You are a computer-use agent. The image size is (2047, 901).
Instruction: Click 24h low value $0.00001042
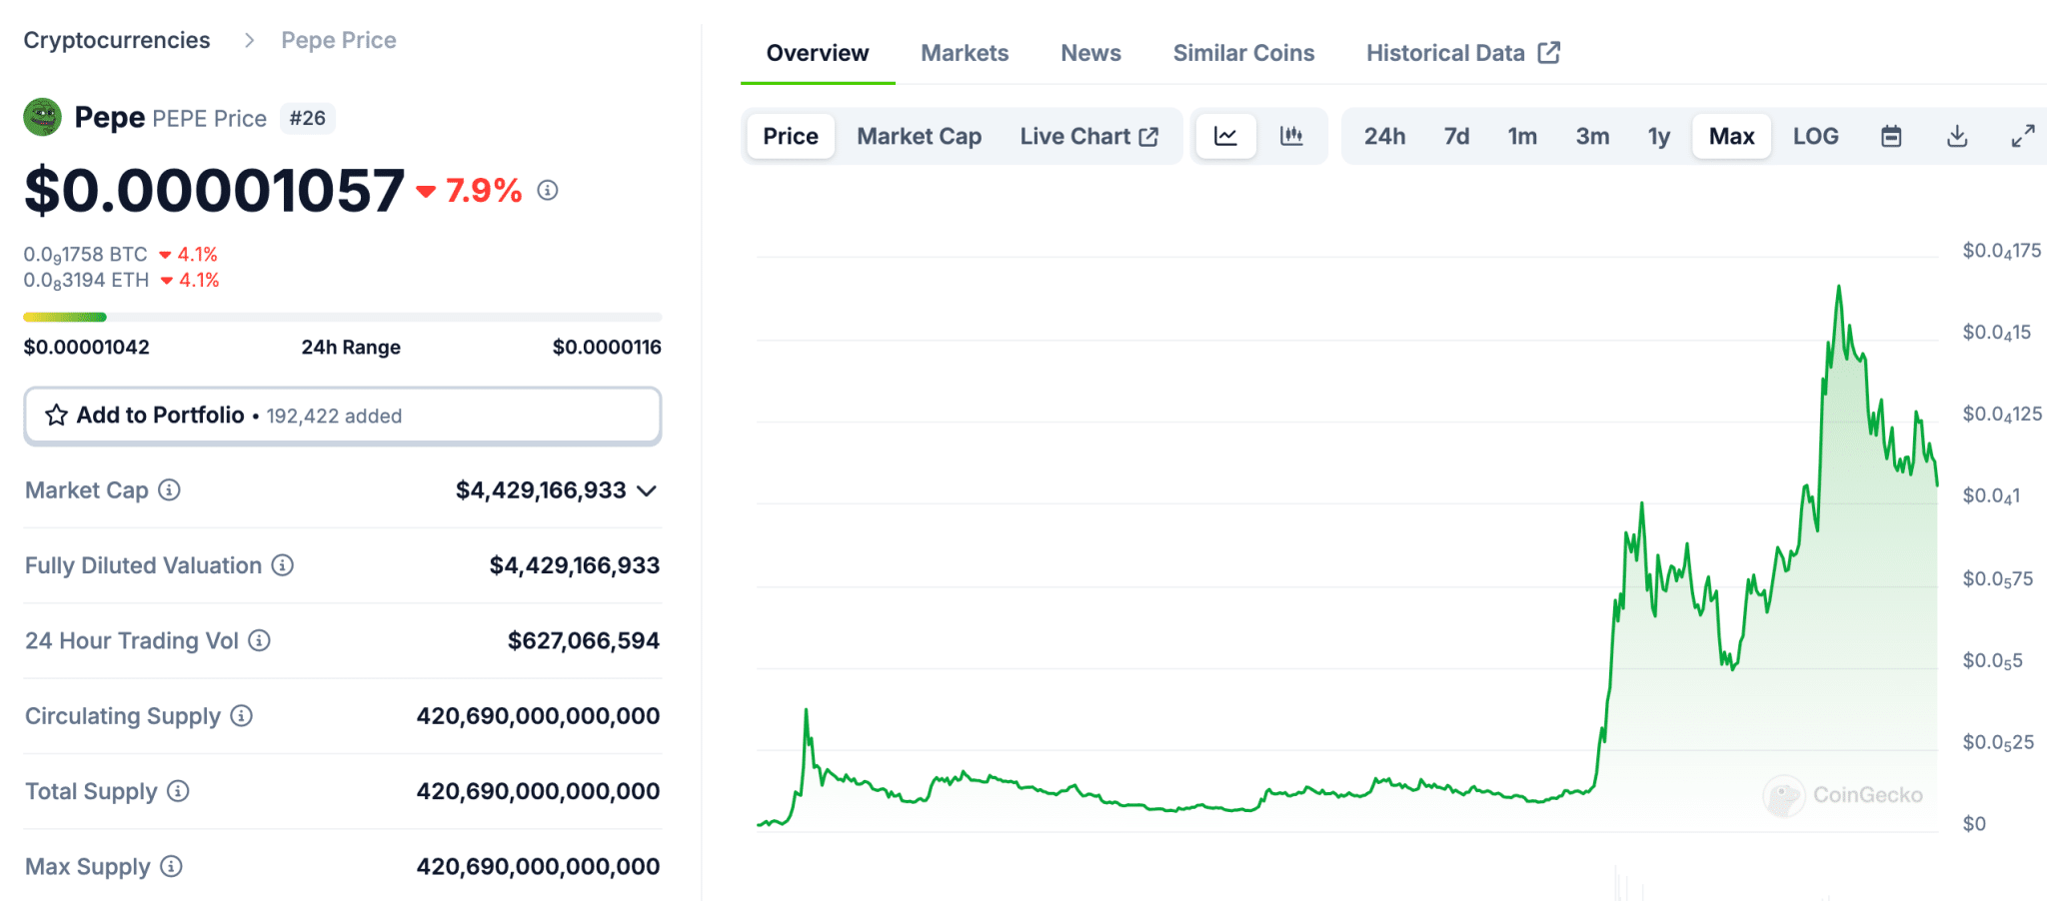coord(87,347)
